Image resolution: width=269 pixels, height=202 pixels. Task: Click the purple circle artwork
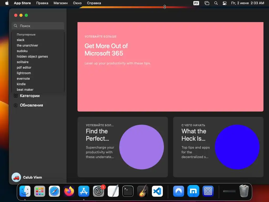point(142,147)
